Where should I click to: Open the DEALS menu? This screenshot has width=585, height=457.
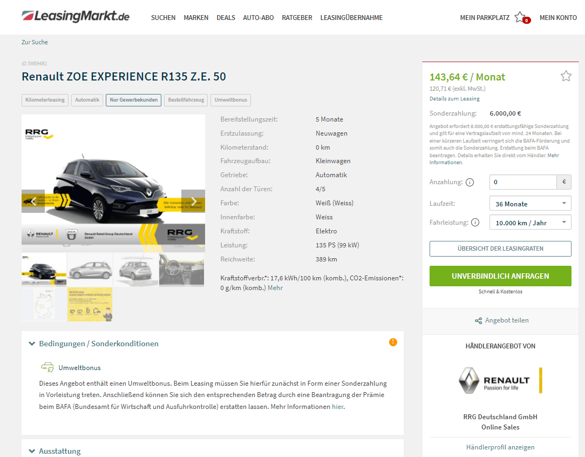[226, 17]
